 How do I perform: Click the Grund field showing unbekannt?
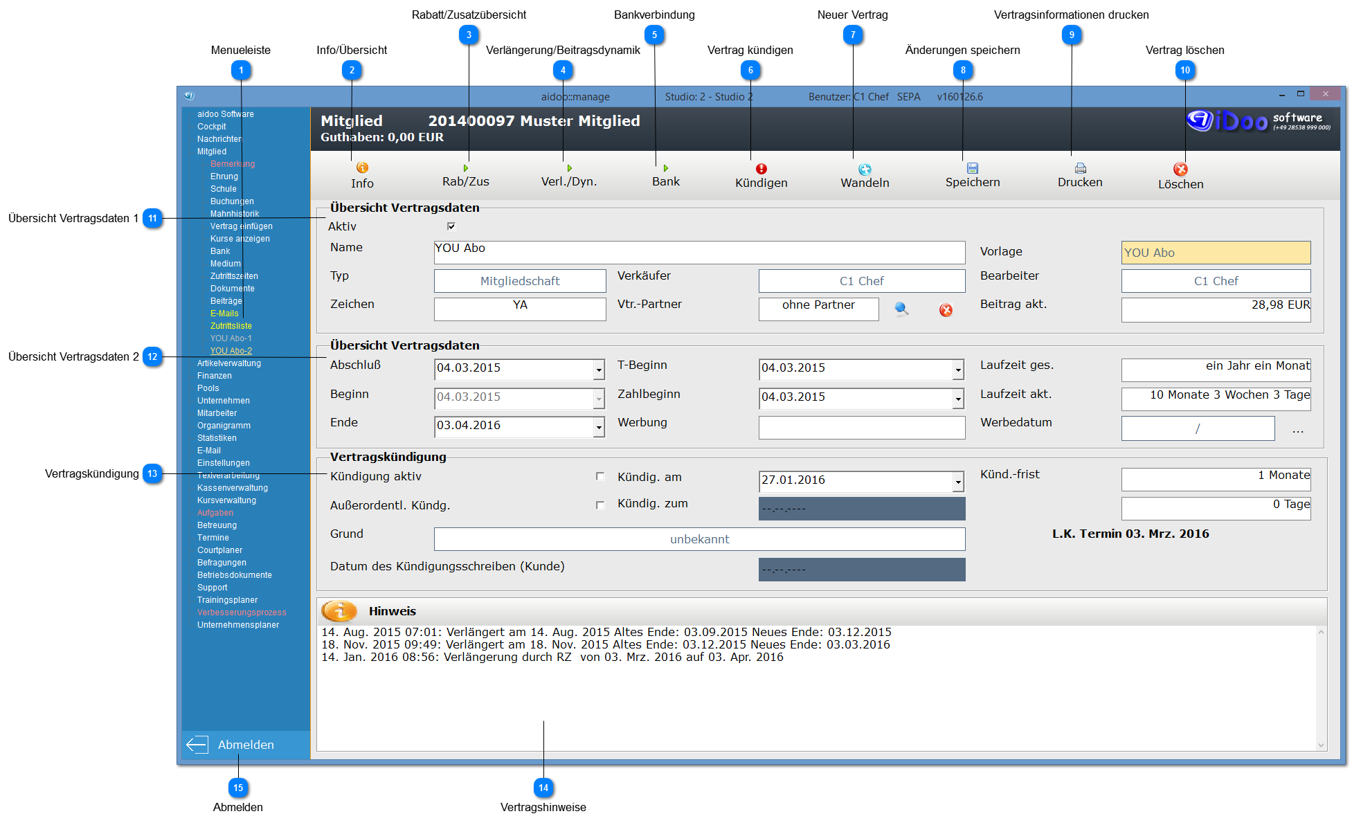(699, 539)
